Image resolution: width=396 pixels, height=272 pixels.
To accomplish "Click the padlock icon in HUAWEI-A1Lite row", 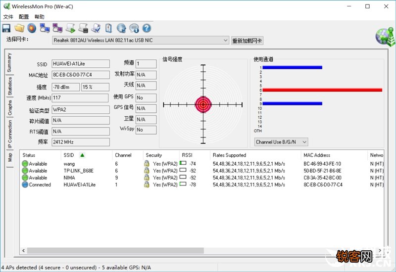I will pos(147,184).
